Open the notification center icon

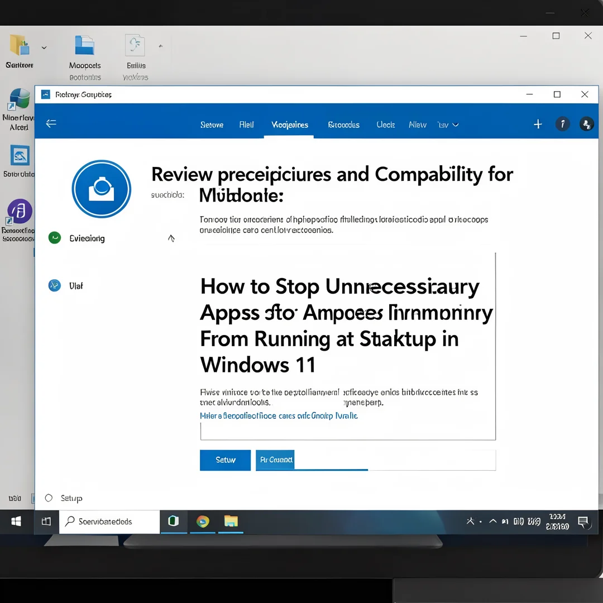(583, 522)
